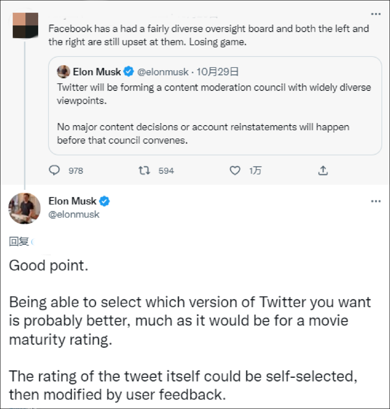Click the bold Elon Musk name in the reply header
The height and width of the screenshot is (409, 390).
click(x=72, y=201)
